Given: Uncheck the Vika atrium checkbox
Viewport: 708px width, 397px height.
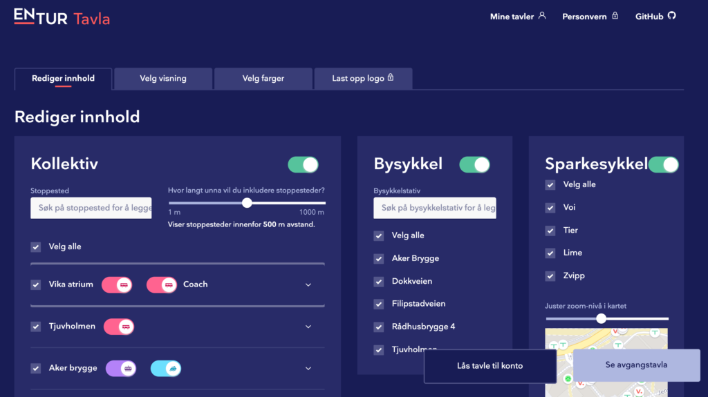Looking at the screenshot, I should pyautogui.click(x=36, y=284).
